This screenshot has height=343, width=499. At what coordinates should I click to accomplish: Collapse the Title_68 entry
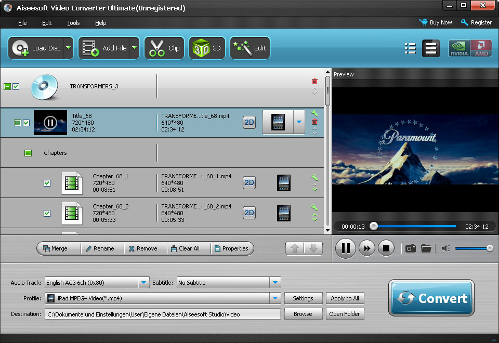pyautogui.click(x=18, y=123)
